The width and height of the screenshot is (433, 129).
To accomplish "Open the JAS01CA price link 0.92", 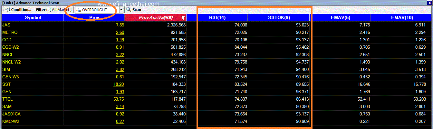I will pyautogui.click(x=120, y=114).
